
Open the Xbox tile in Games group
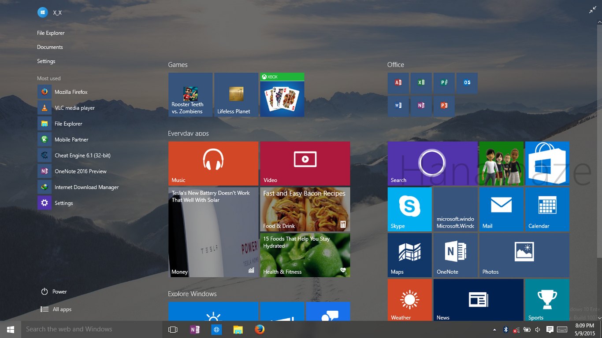click(x=282, y=95)
